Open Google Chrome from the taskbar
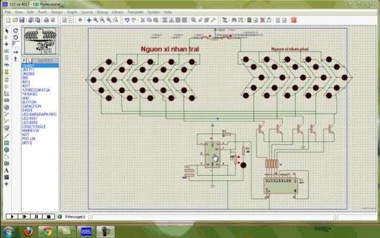The width and height of the screenshot is (380, 238). coord(47,231)
